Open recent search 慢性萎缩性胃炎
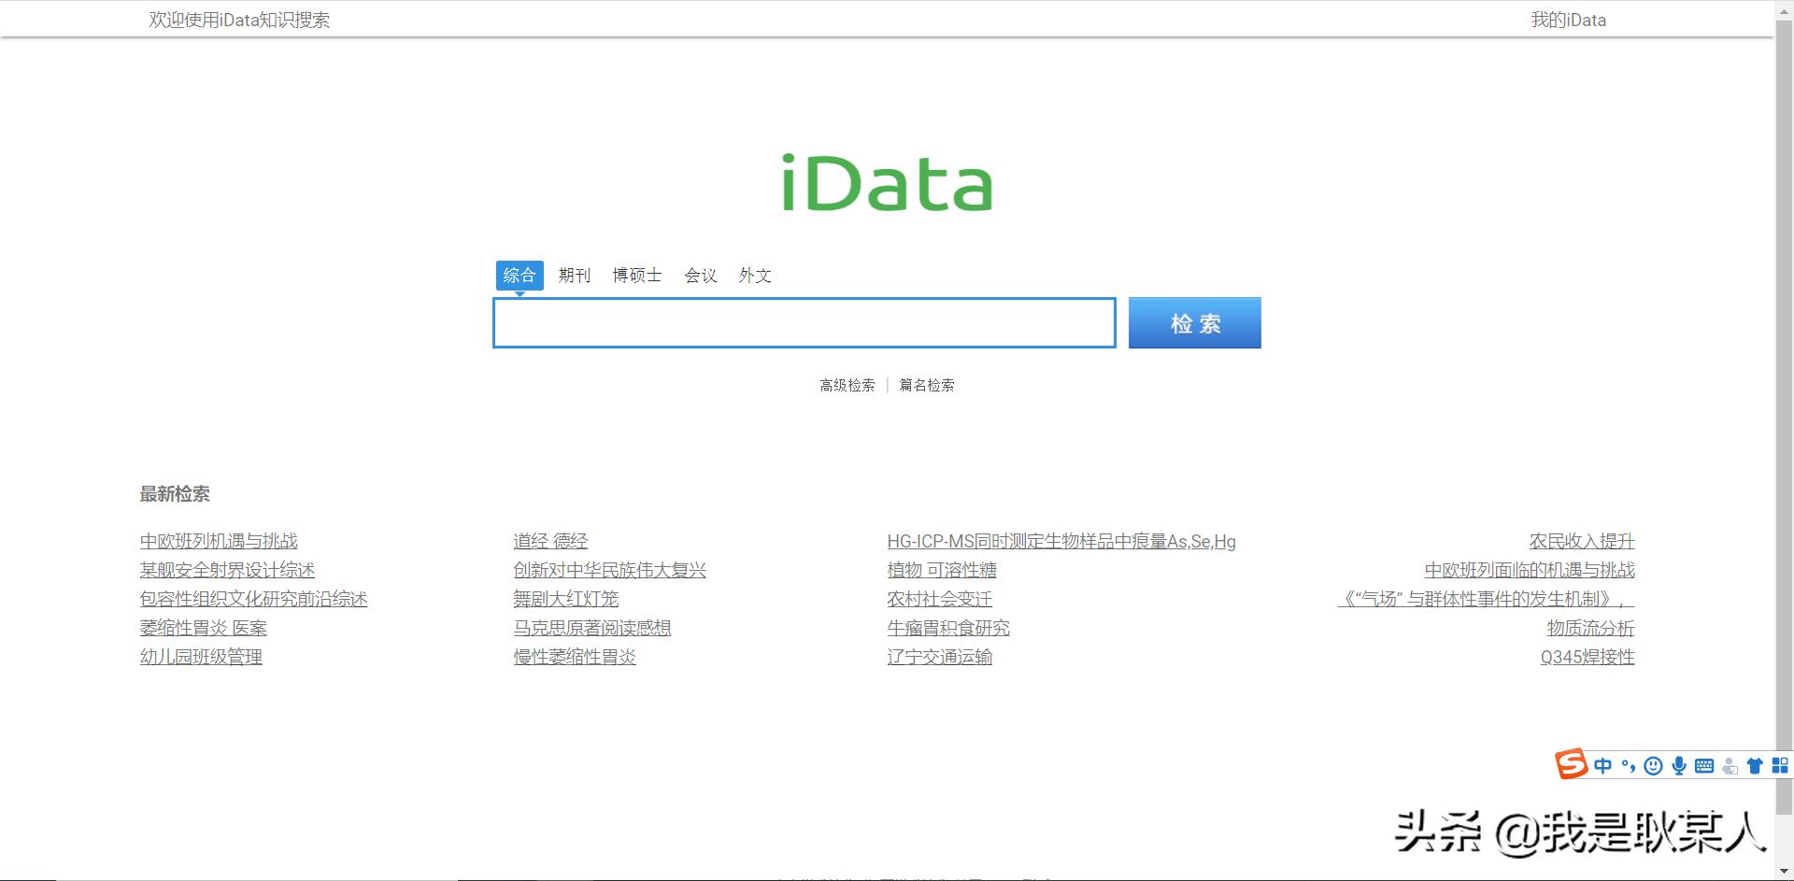This screenshot has height=881, width=1794. (x=575, y=657)
